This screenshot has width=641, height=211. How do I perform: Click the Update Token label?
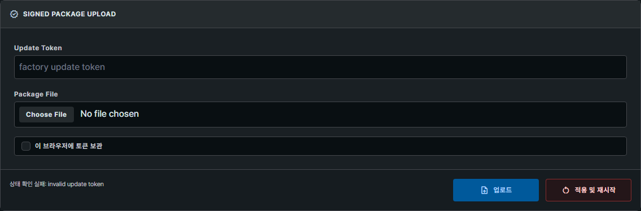pyautogui.click(x=38, y=48)
